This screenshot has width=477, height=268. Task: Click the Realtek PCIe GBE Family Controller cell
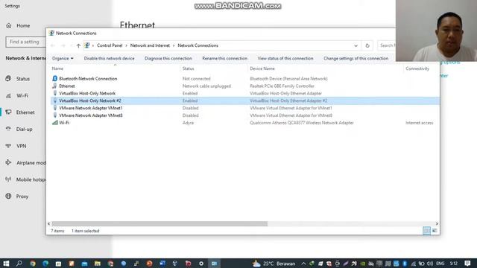(x=282, y=86)
